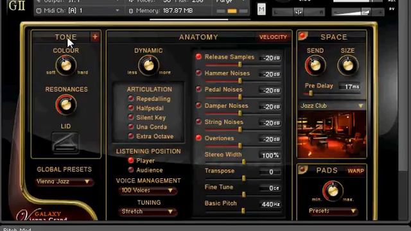This screenshot has width=411, height=231.
Task: Open the Vienna Jazz global presets dropdown
Action: (64, 182)
